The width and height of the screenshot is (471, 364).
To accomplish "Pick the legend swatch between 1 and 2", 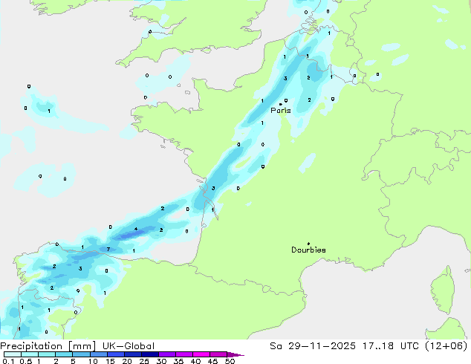I will (x=47, y=354).
